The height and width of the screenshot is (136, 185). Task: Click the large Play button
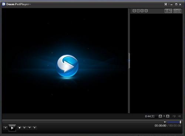coord(12,128)
